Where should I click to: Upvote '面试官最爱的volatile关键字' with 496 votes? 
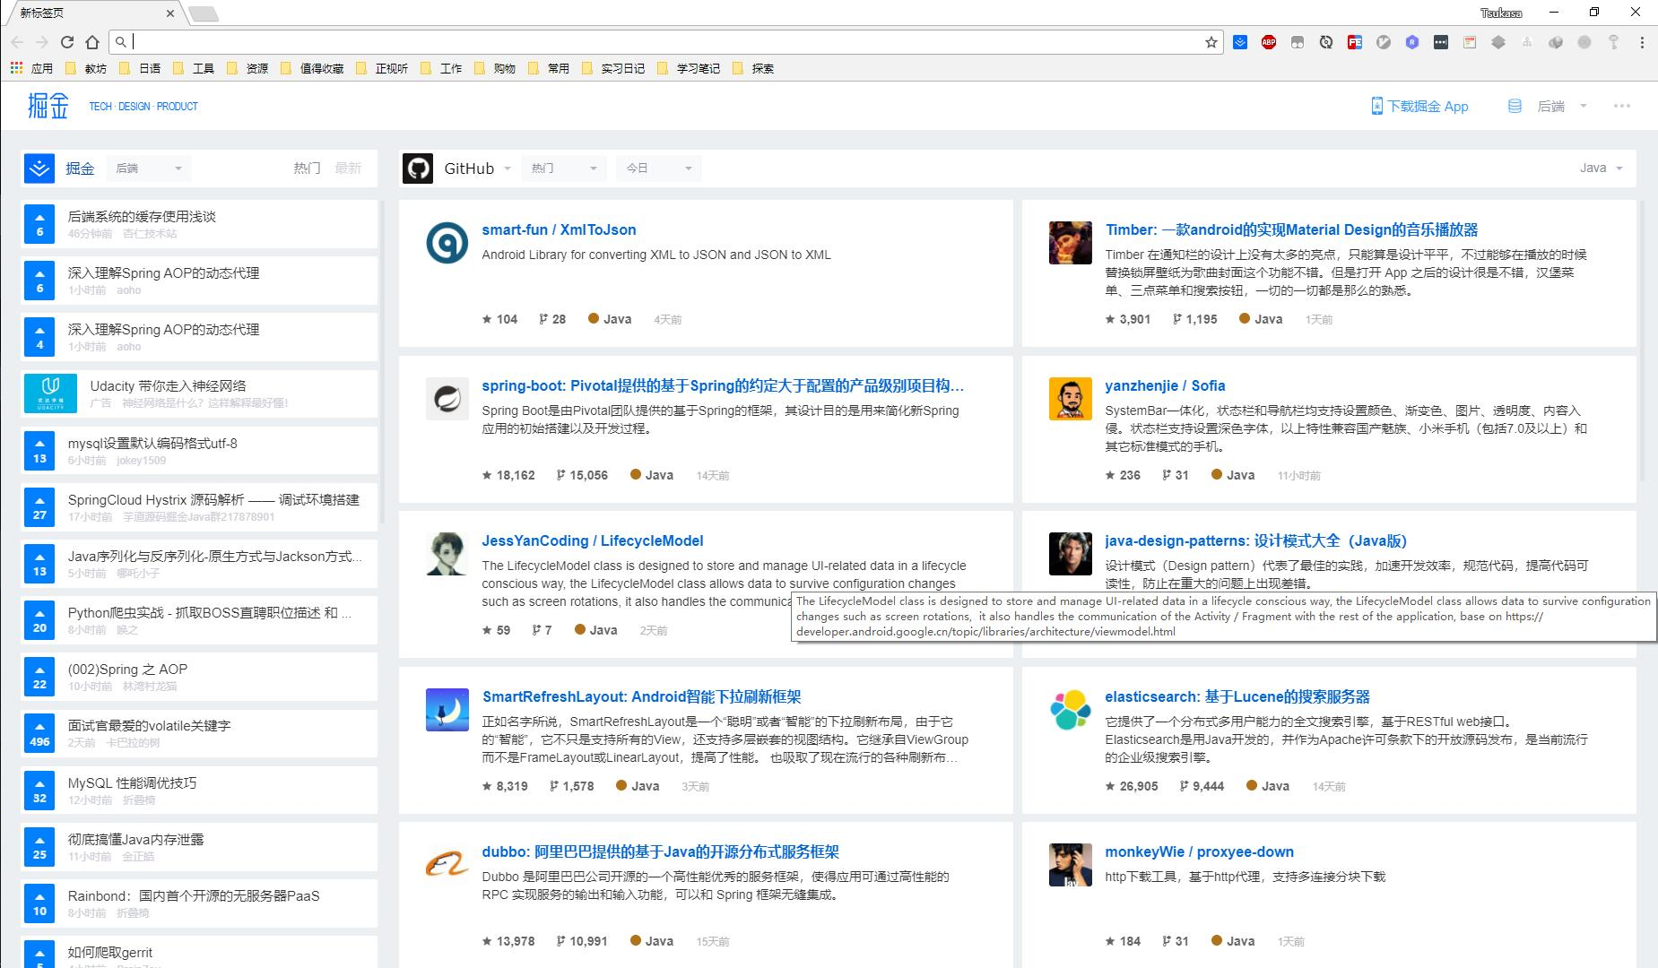tap(39, 734)
